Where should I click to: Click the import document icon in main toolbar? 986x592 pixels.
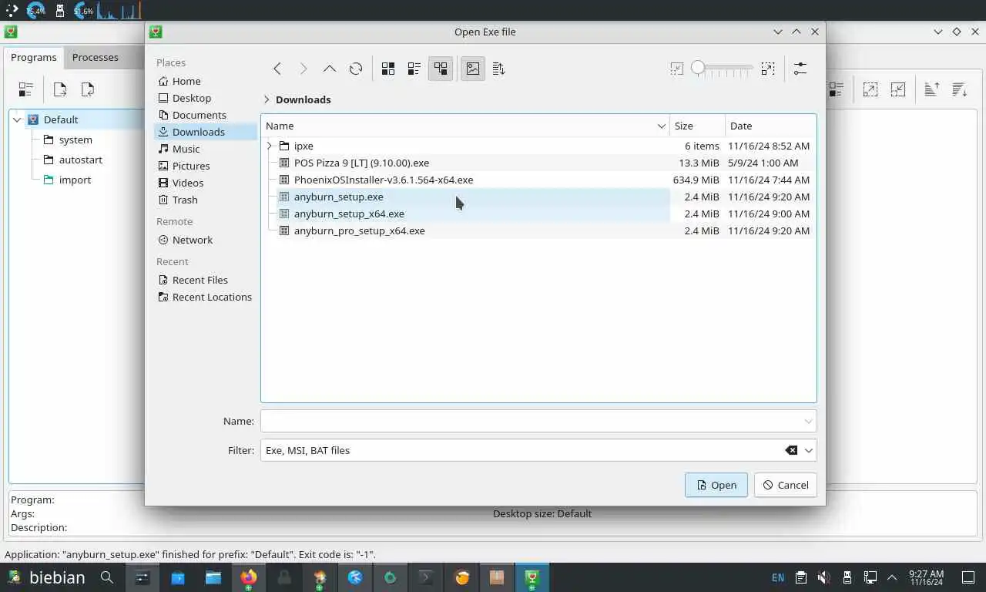pyautogui.click(x=88, y=89)
